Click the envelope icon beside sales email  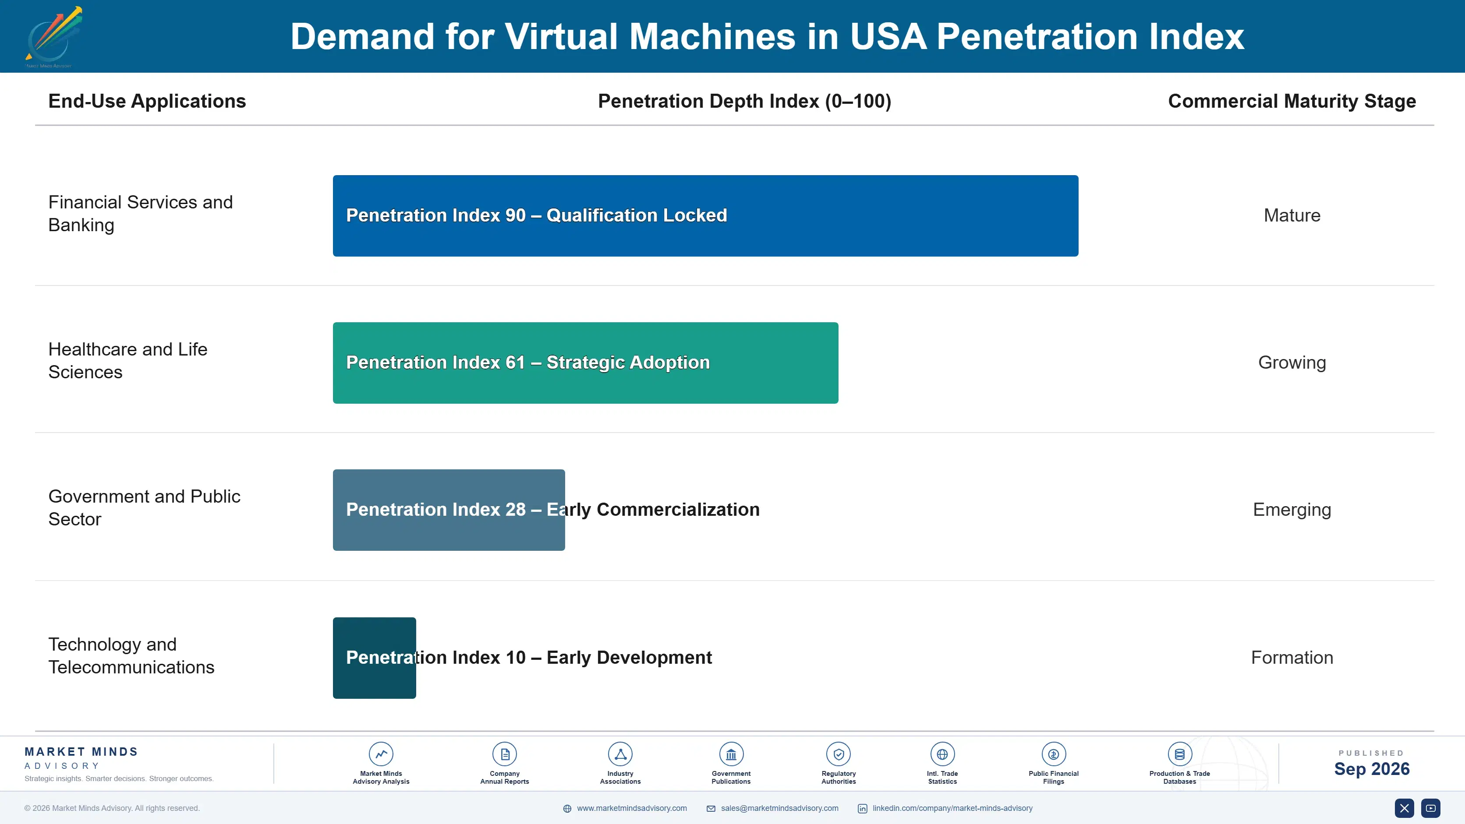(711, 809)
